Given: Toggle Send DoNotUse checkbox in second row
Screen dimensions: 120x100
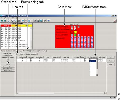Looking at the screenshot, I should click(x=39, y=61).
